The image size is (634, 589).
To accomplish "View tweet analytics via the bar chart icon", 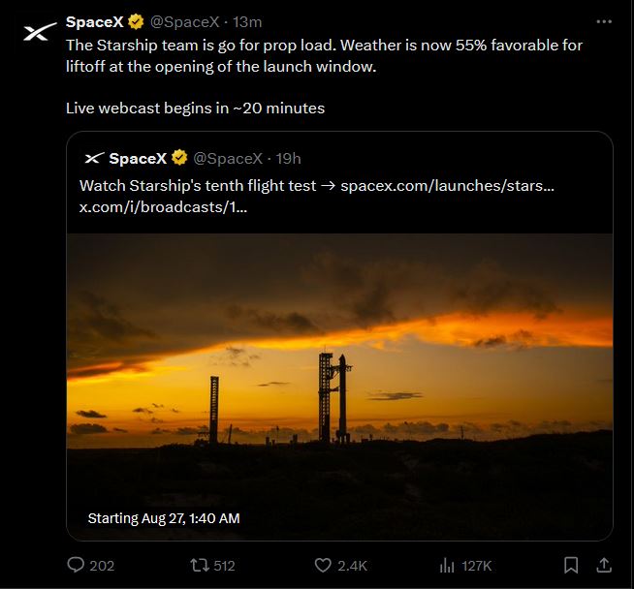I will 448,565.
